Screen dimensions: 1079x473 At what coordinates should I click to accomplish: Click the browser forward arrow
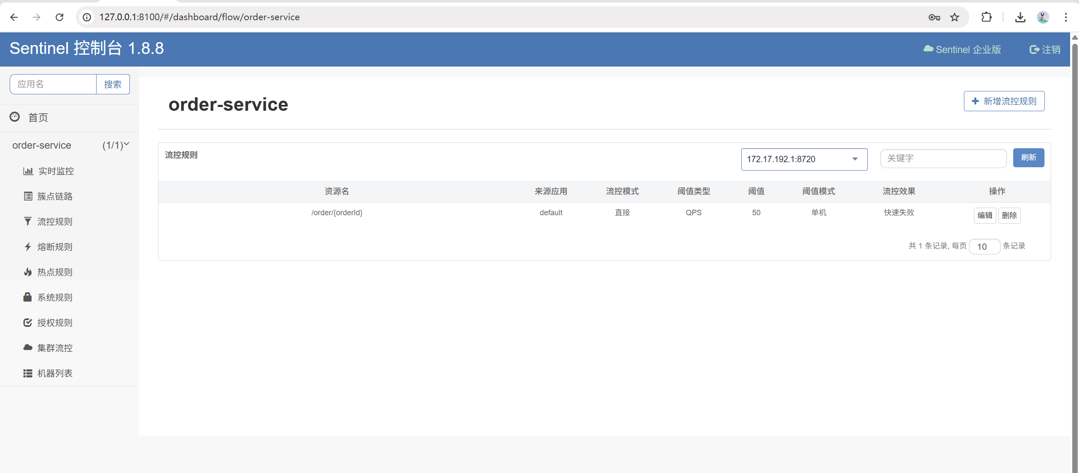[x=37, y=17]
